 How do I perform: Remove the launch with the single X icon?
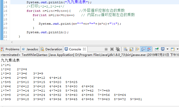coord(112,49)
